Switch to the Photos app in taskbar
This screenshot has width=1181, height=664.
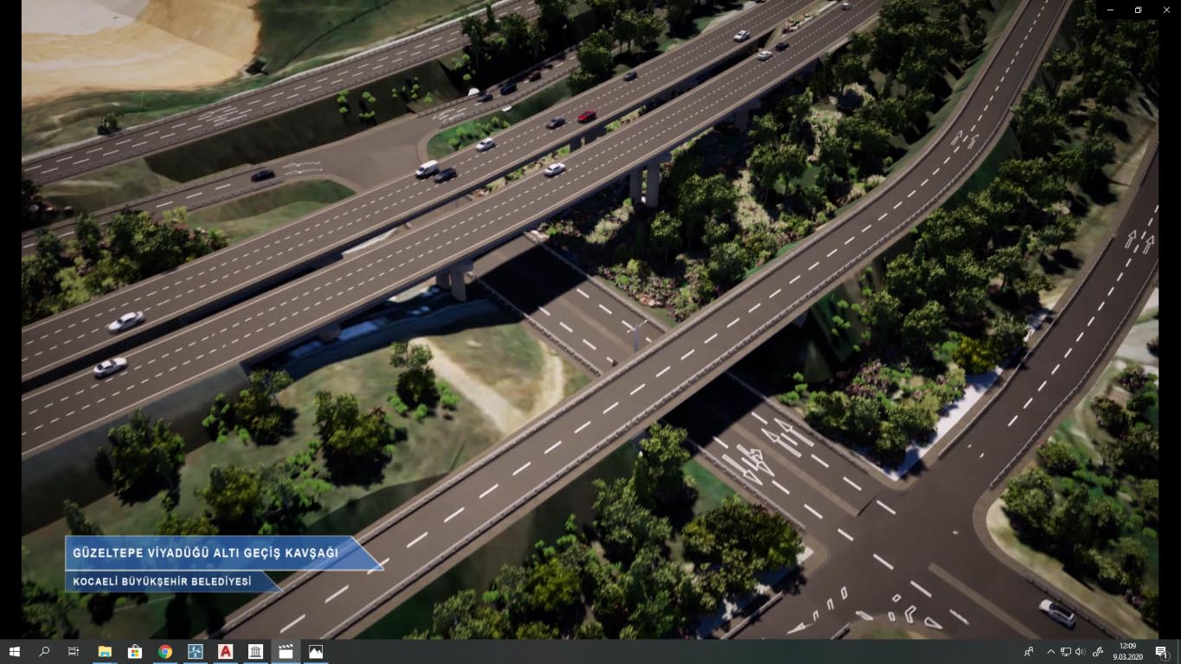click(x=316, y=652)
